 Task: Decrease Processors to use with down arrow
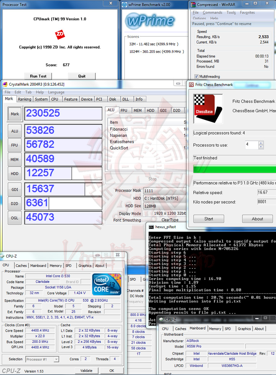(x=261, y=147)
